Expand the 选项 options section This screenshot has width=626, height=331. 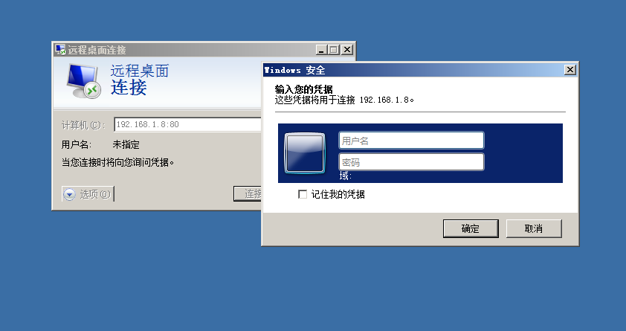tap(88, 194)
